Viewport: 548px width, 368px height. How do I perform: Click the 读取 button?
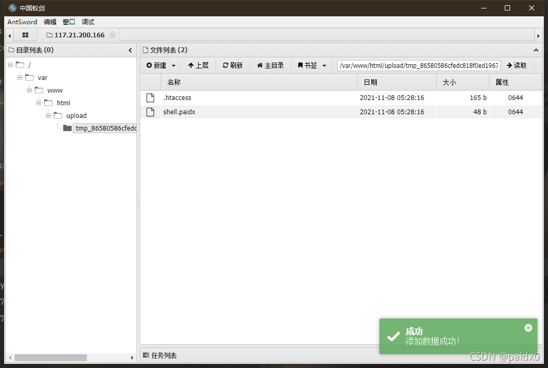(x=516, y=65)
